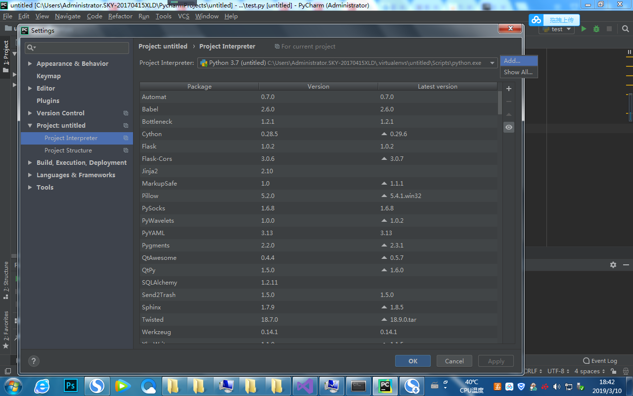Open the command prompt taskbar icon
The width and height of the screenshot is (633, 396).
tap(359, 386)
